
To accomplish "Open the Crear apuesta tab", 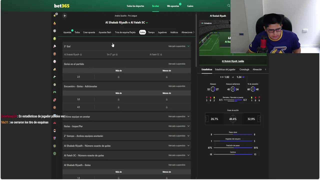I will click(x=89, y=32).
